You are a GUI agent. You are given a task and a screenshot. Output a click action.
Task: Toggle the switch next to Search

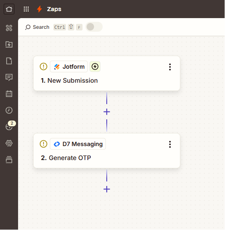[94, 27]
